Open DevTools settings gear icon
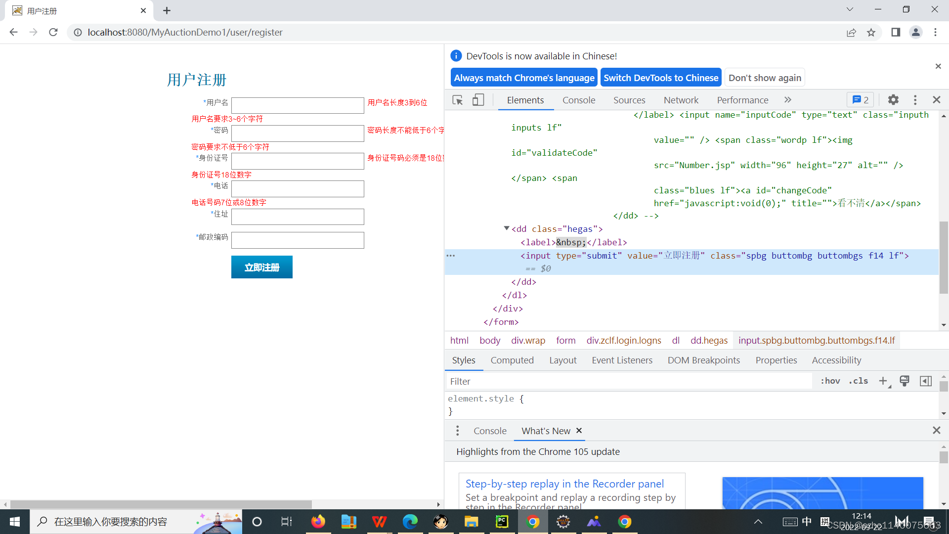Screen dimensions: 949x534 click(x=894, y=100)
